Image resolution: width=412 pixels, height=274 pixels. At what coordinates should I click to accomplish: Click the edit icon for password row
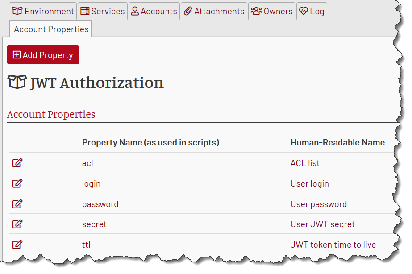coord(17,204)
